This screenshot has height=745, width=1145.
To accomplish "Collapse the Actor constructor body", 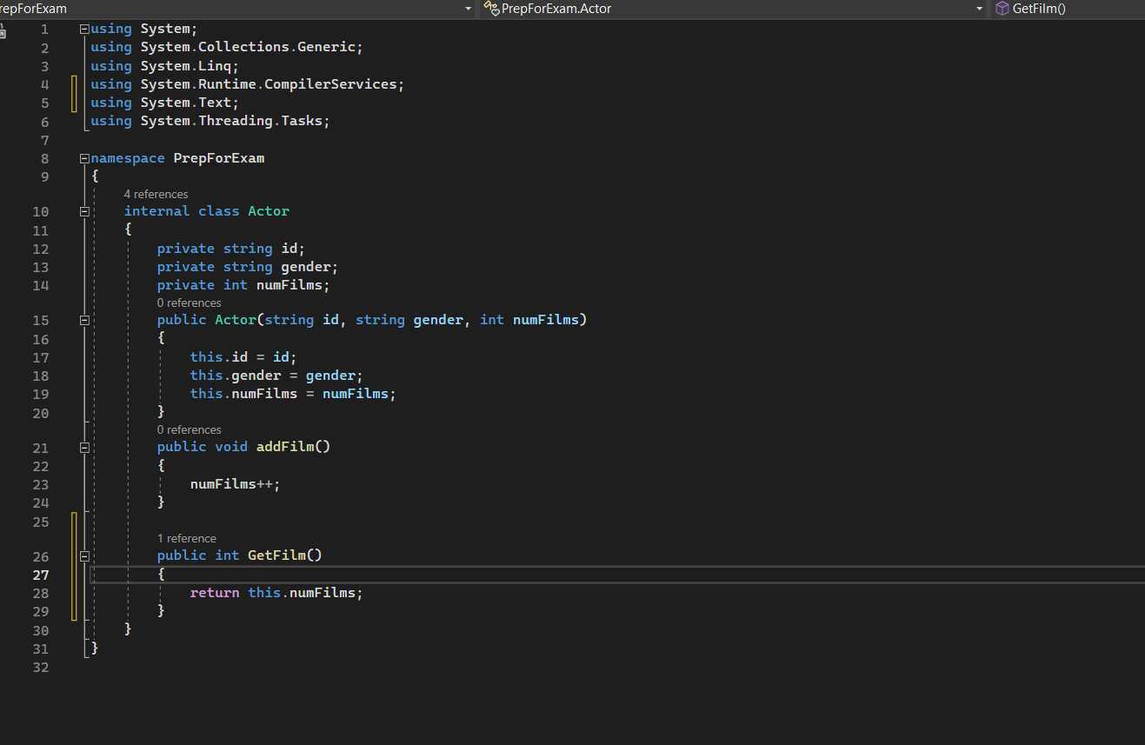I will [84, 320].
